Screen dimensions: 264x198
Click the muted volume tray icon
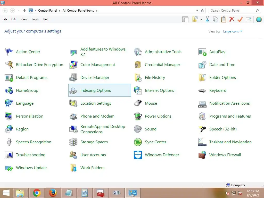click(x=227, y=193)
